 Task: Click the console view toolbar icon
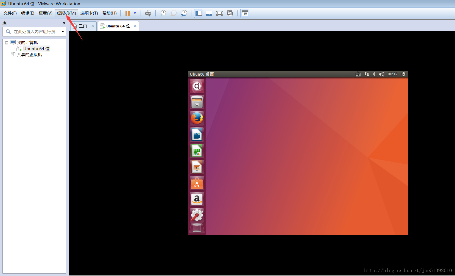click(x=245, y=13)
